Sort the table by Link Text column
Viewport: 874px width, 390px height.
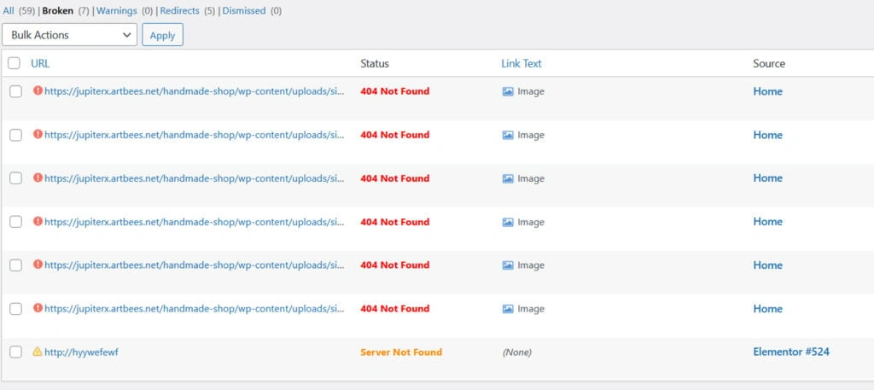(x=521, y=63)
